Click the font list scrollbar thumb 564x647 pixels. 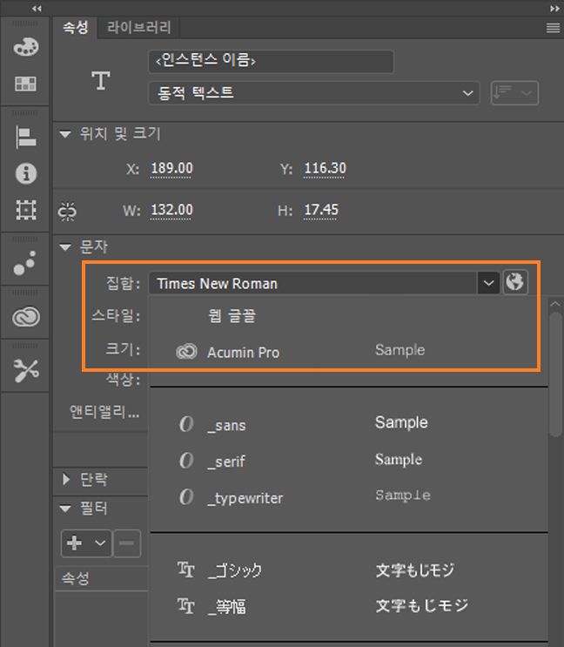(556, 374)
